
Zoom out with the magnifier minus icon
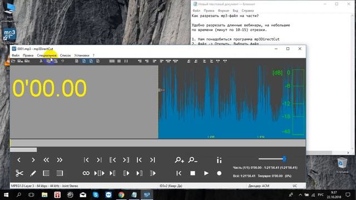192,160
